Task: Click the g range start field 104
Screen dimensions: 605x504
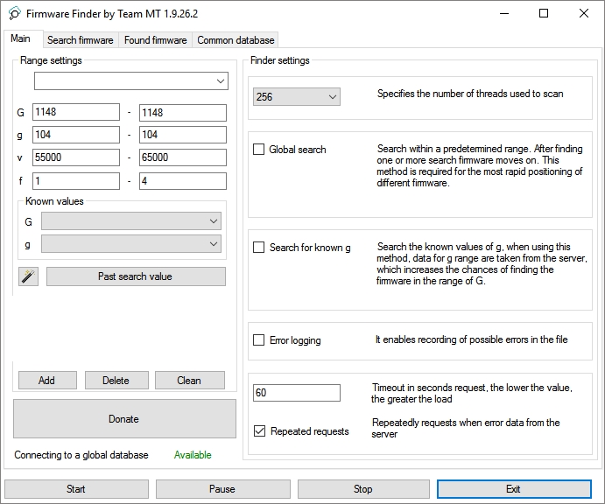Action: click(76, 135)
